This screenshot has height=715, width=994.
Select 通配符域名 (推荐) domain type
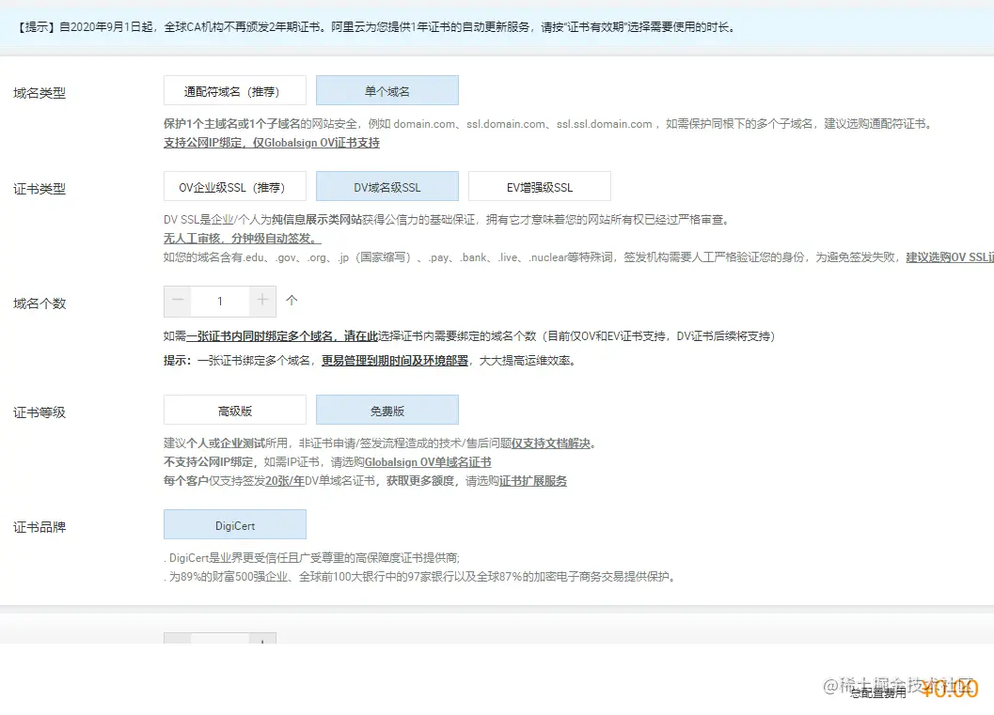pos(234,90)
